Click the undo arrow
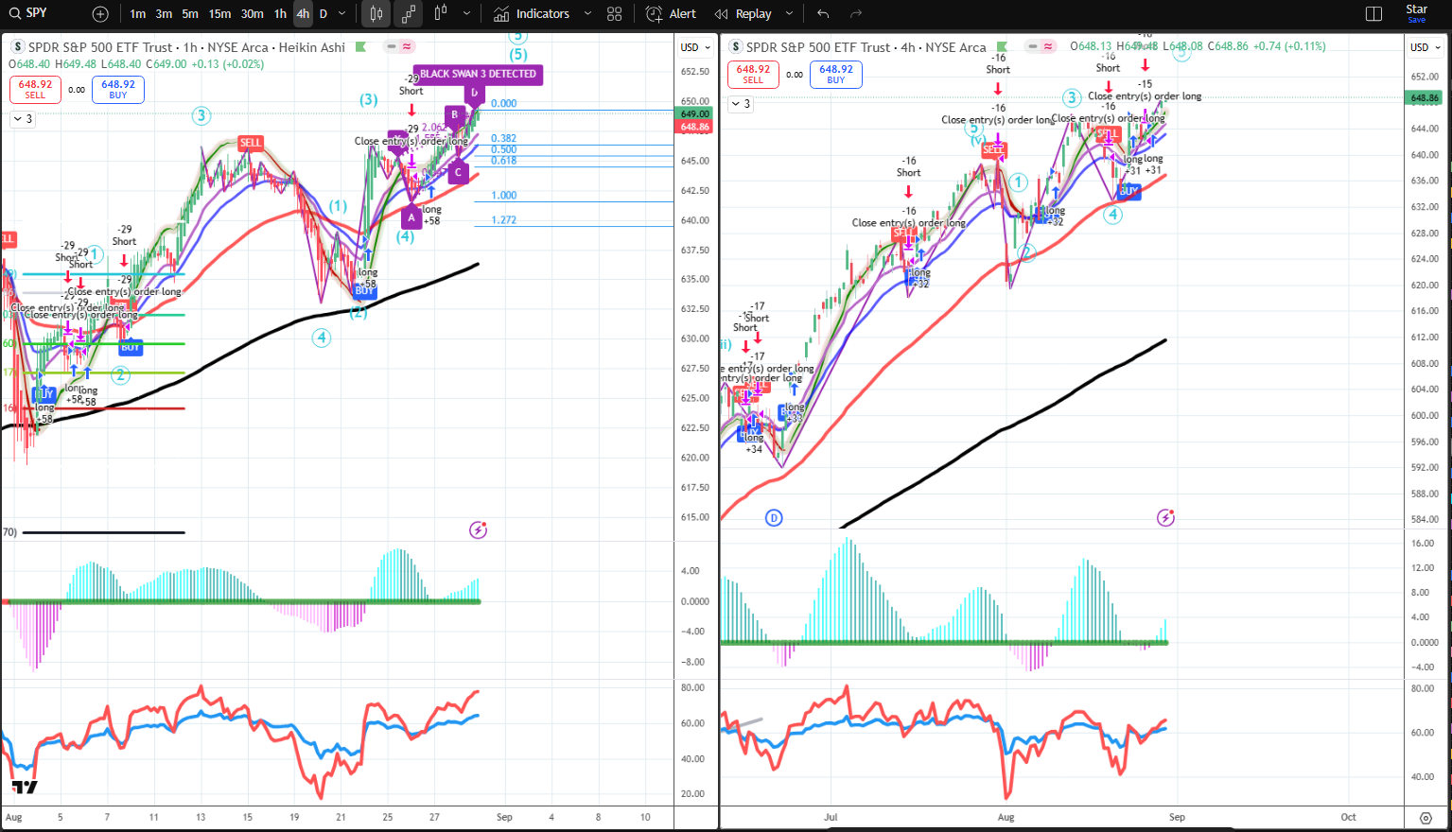This screenshot has width=1452, height=832. click(823, 14)
